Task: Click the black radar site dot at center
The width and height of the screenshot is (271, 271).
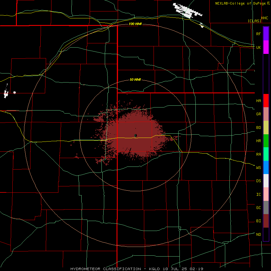Action: pyautogui.click(x=136, y=135)
